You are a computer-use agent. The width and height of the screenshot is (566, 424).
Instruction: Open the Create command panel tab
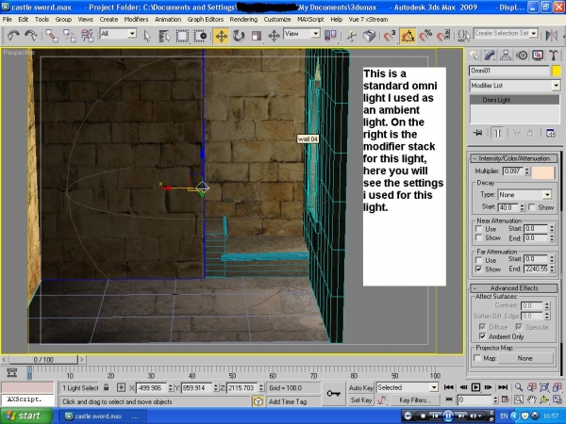click(x=474, y=56)
